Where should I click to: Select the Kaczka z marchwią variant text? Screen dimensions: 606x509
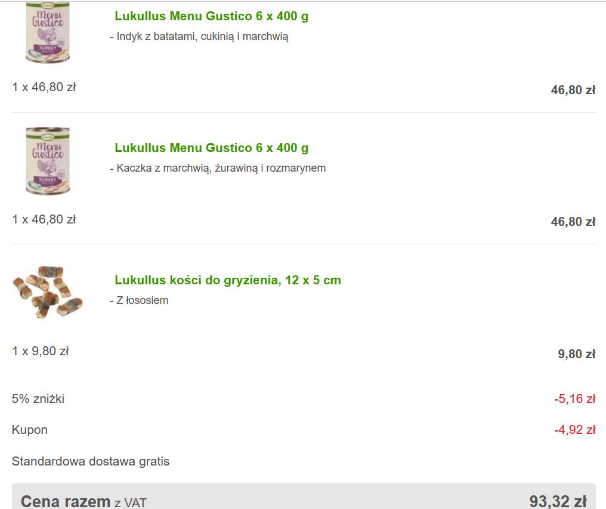coord(218,169)
